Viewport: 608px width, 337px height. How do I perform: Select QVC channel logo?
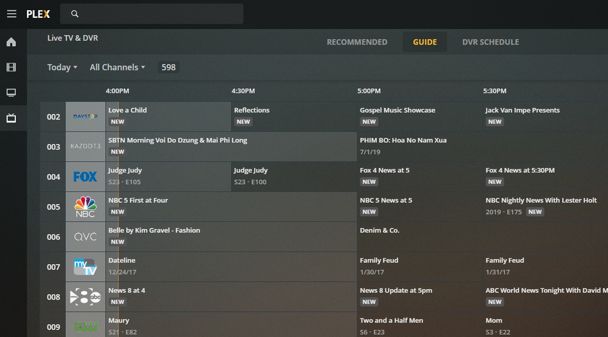(x=85, y=237)
